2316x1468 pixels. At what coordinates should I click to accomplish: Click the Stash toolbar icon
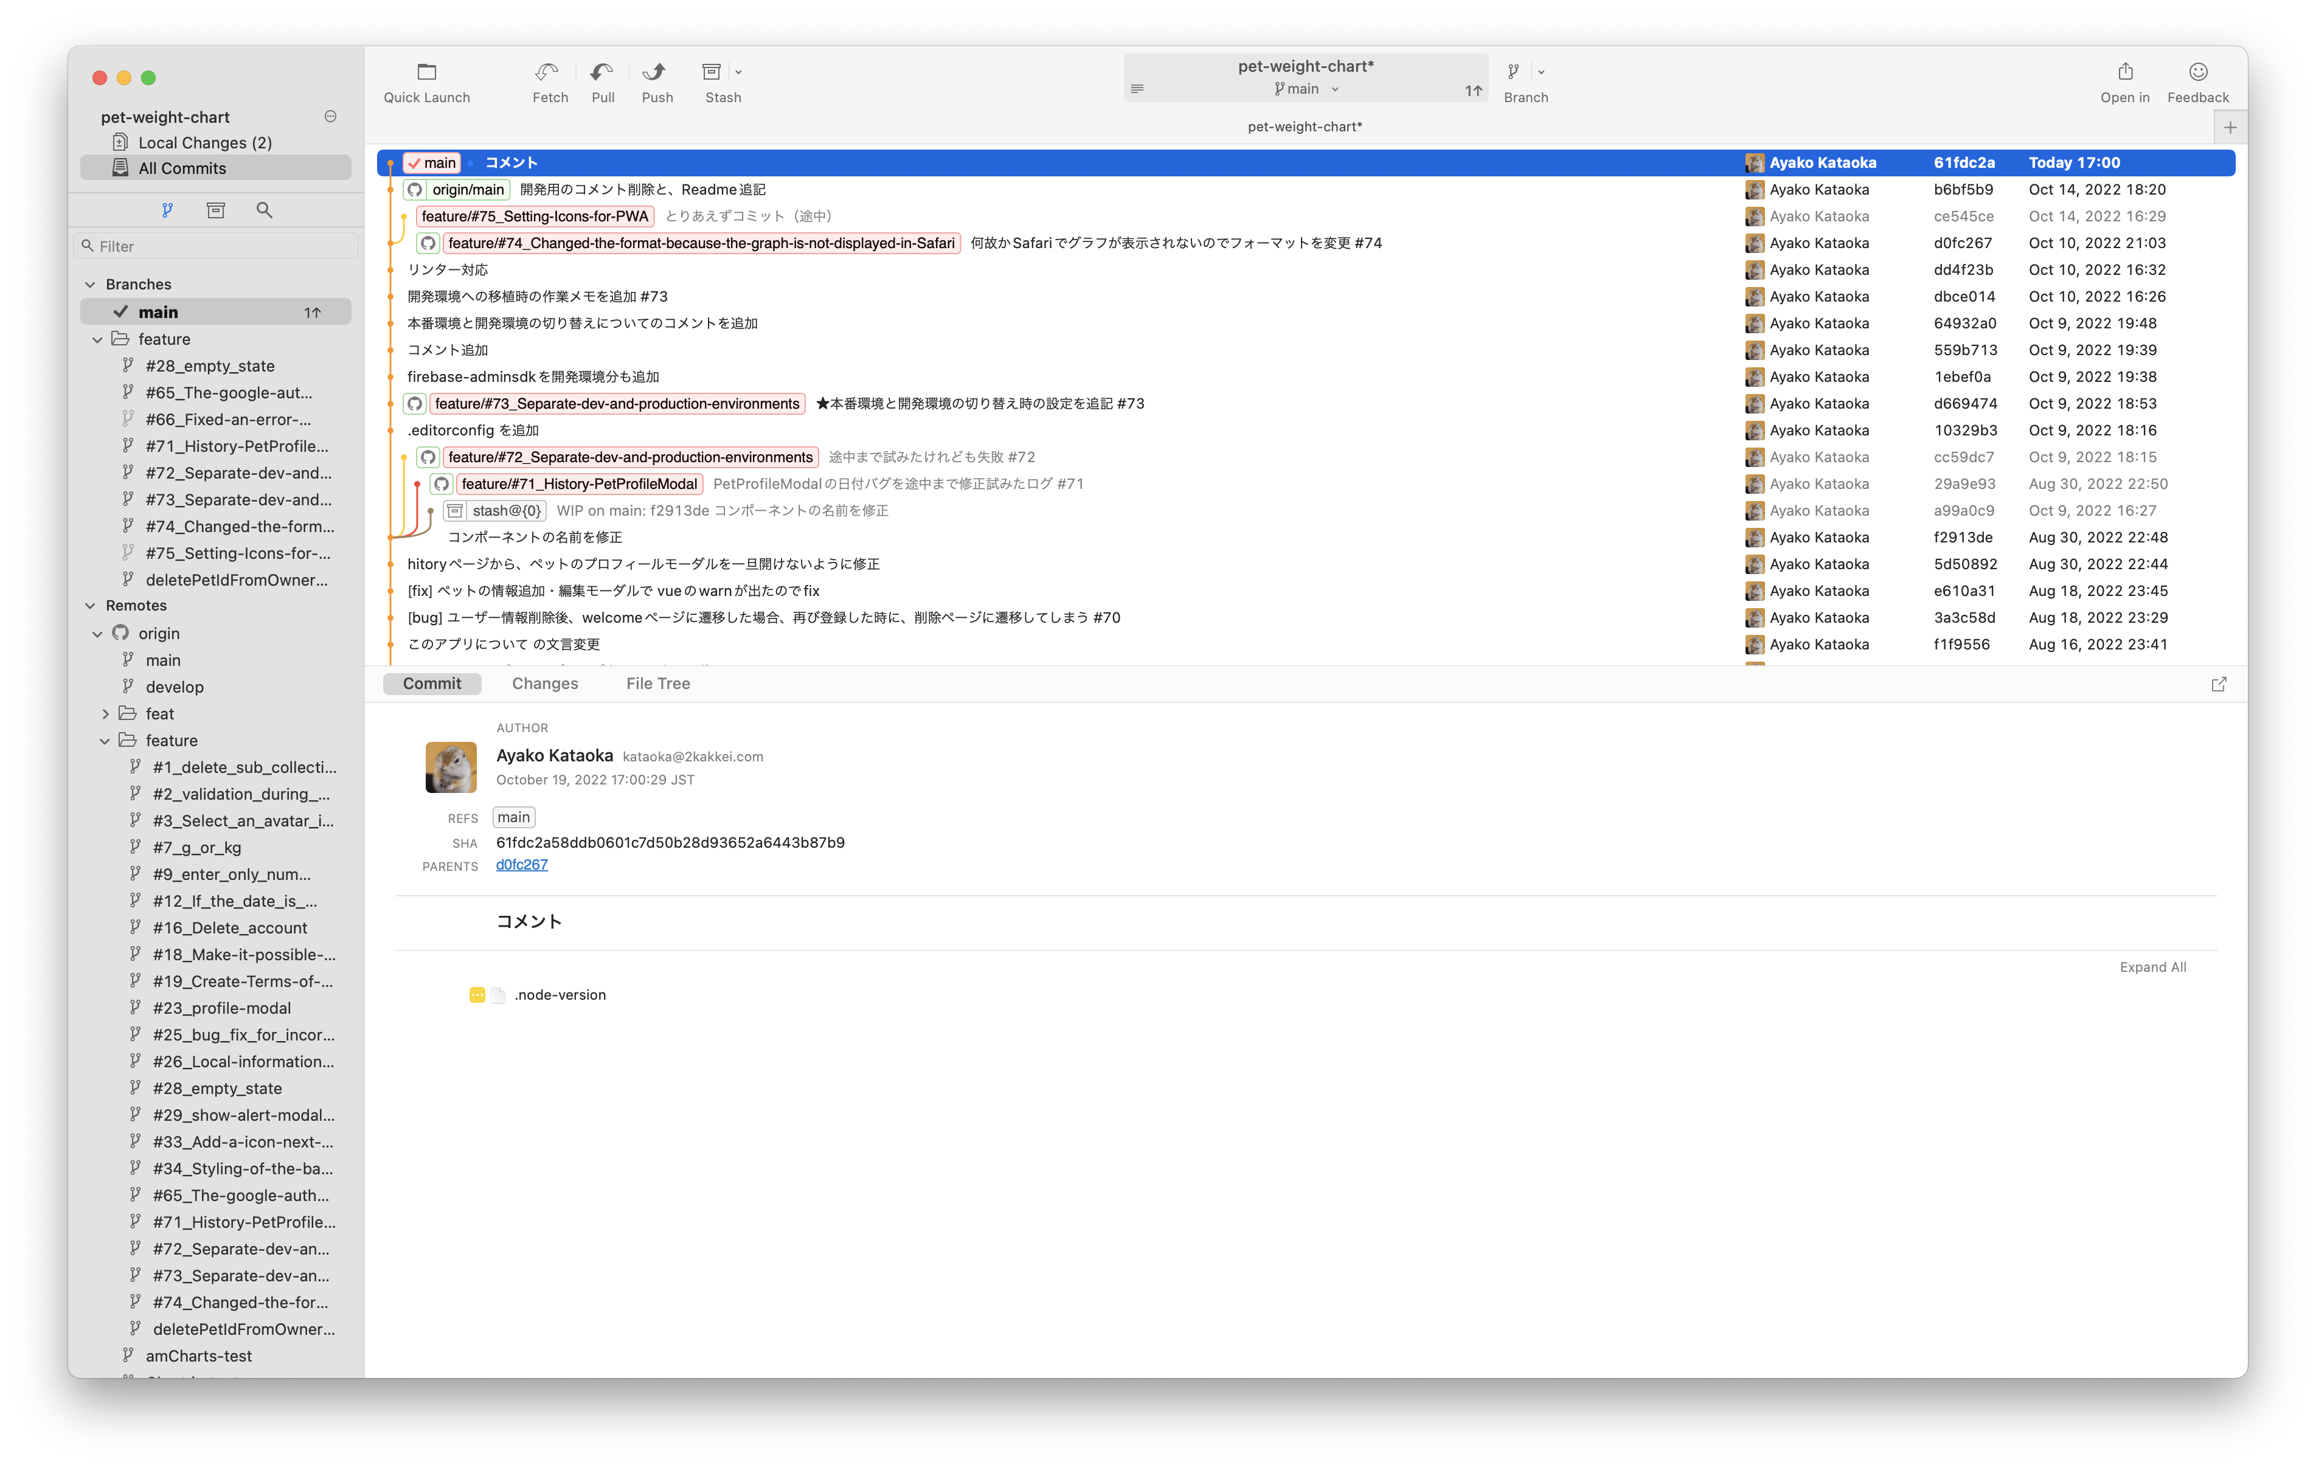712,72
